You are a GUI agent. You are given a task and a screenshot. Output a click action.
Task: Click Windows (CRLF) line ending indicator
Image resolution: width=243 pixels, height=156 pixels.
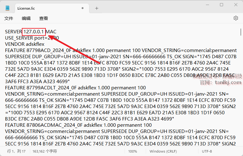click(163, 151)
